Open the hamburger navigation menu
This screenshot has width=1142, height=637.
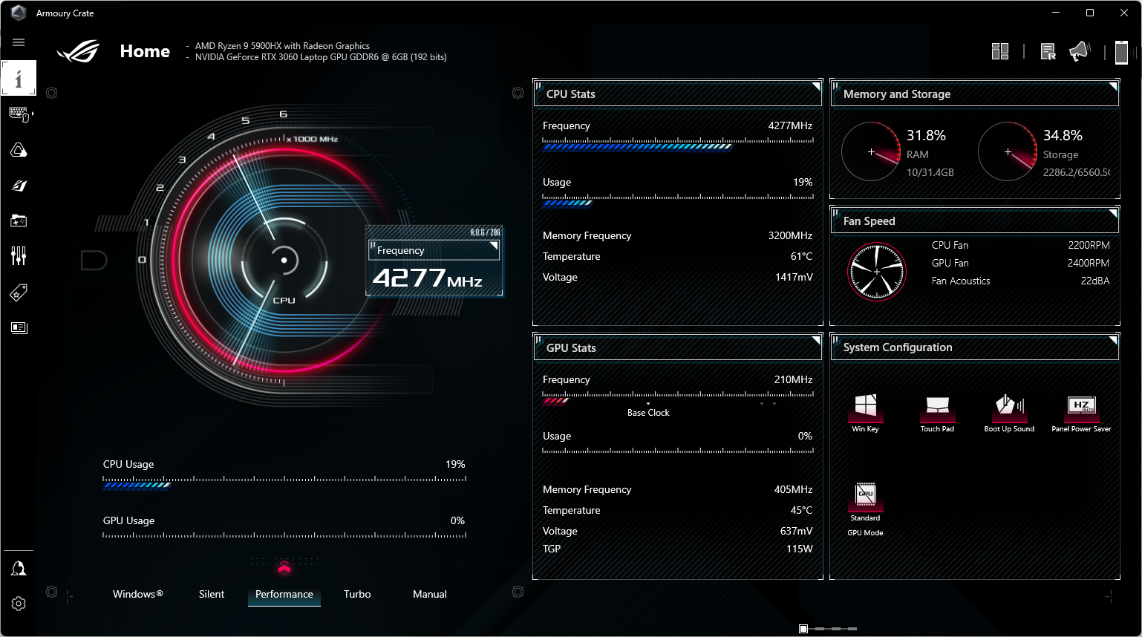19,42
